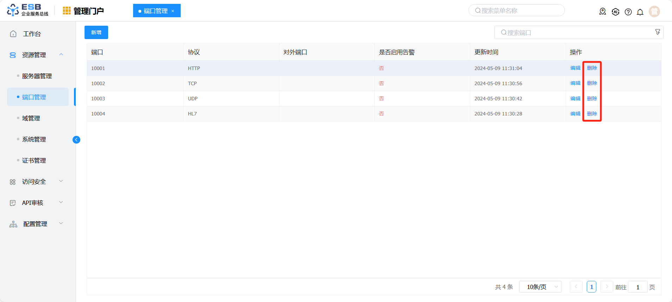Click the location pin icon in header
The height and width of the screenshot is (302, 672).
[x=603, y=12]
